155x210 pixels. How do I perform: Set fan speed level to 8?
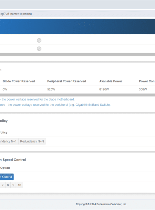[8, 185]
